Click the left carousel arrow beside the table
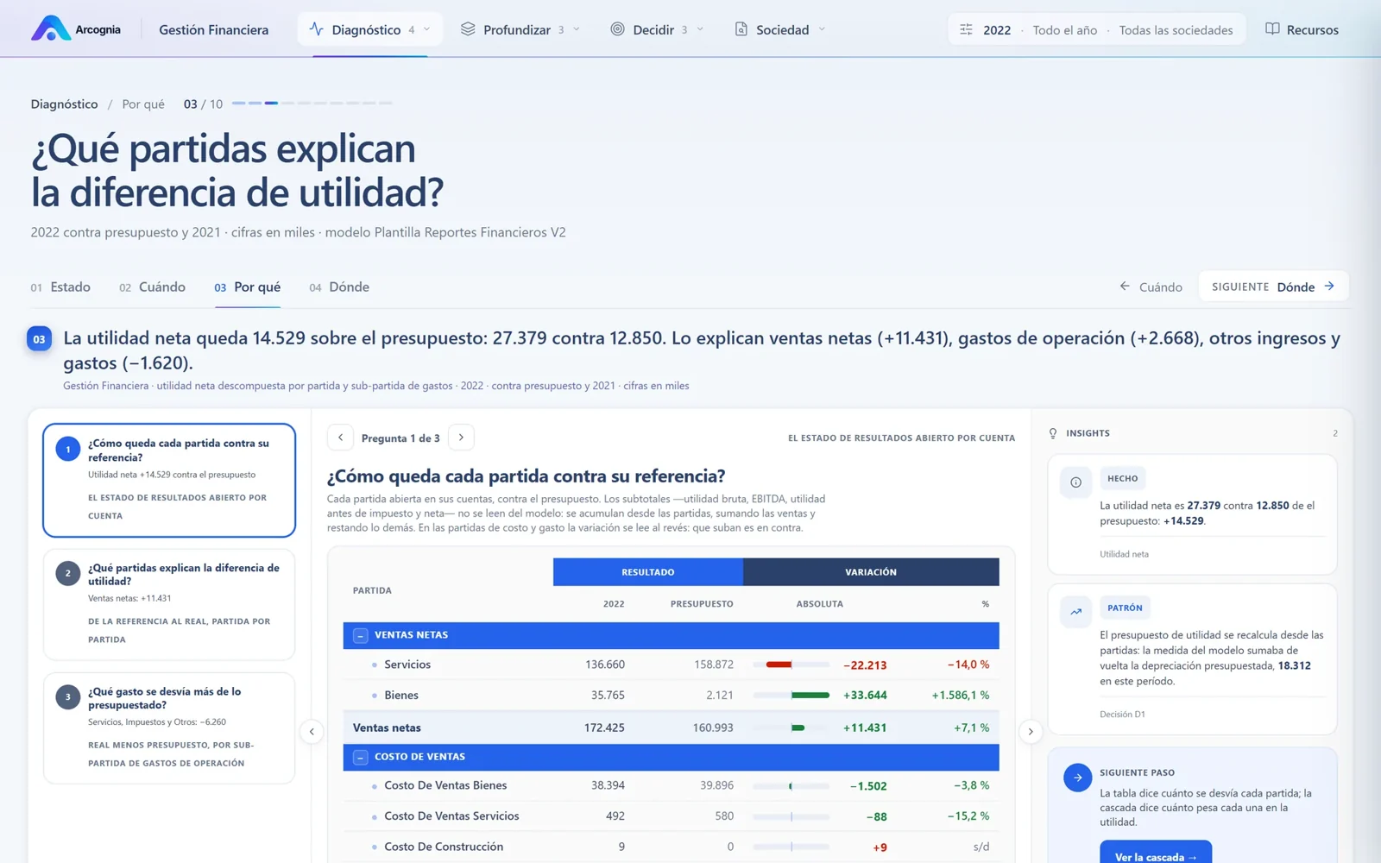The image size is (1381, 863). (x=312, y=732)
